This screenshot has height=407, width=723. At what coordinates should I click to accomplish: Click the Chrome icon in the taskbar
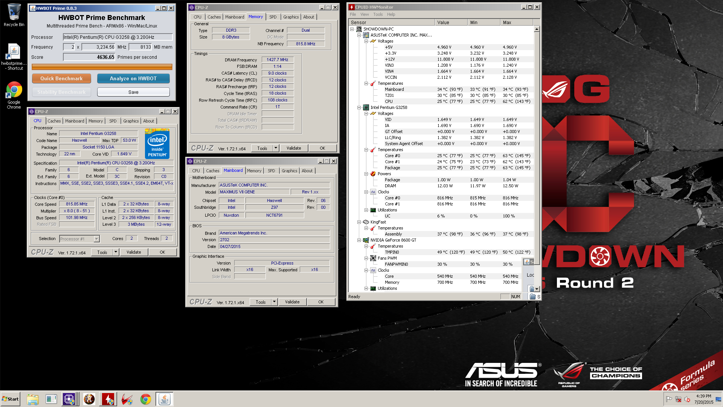(x=146, y=399)
